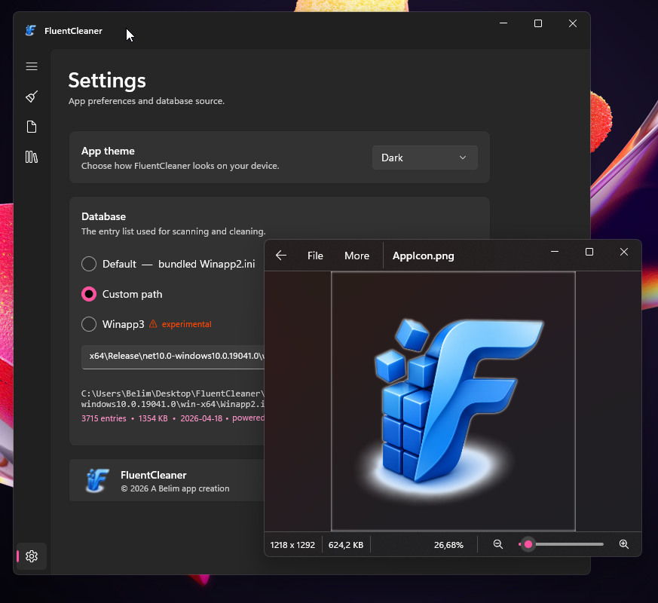658x603 pixels.
Task: Click the App theme label
Action: pyautogui.click(x=108, y=151)
